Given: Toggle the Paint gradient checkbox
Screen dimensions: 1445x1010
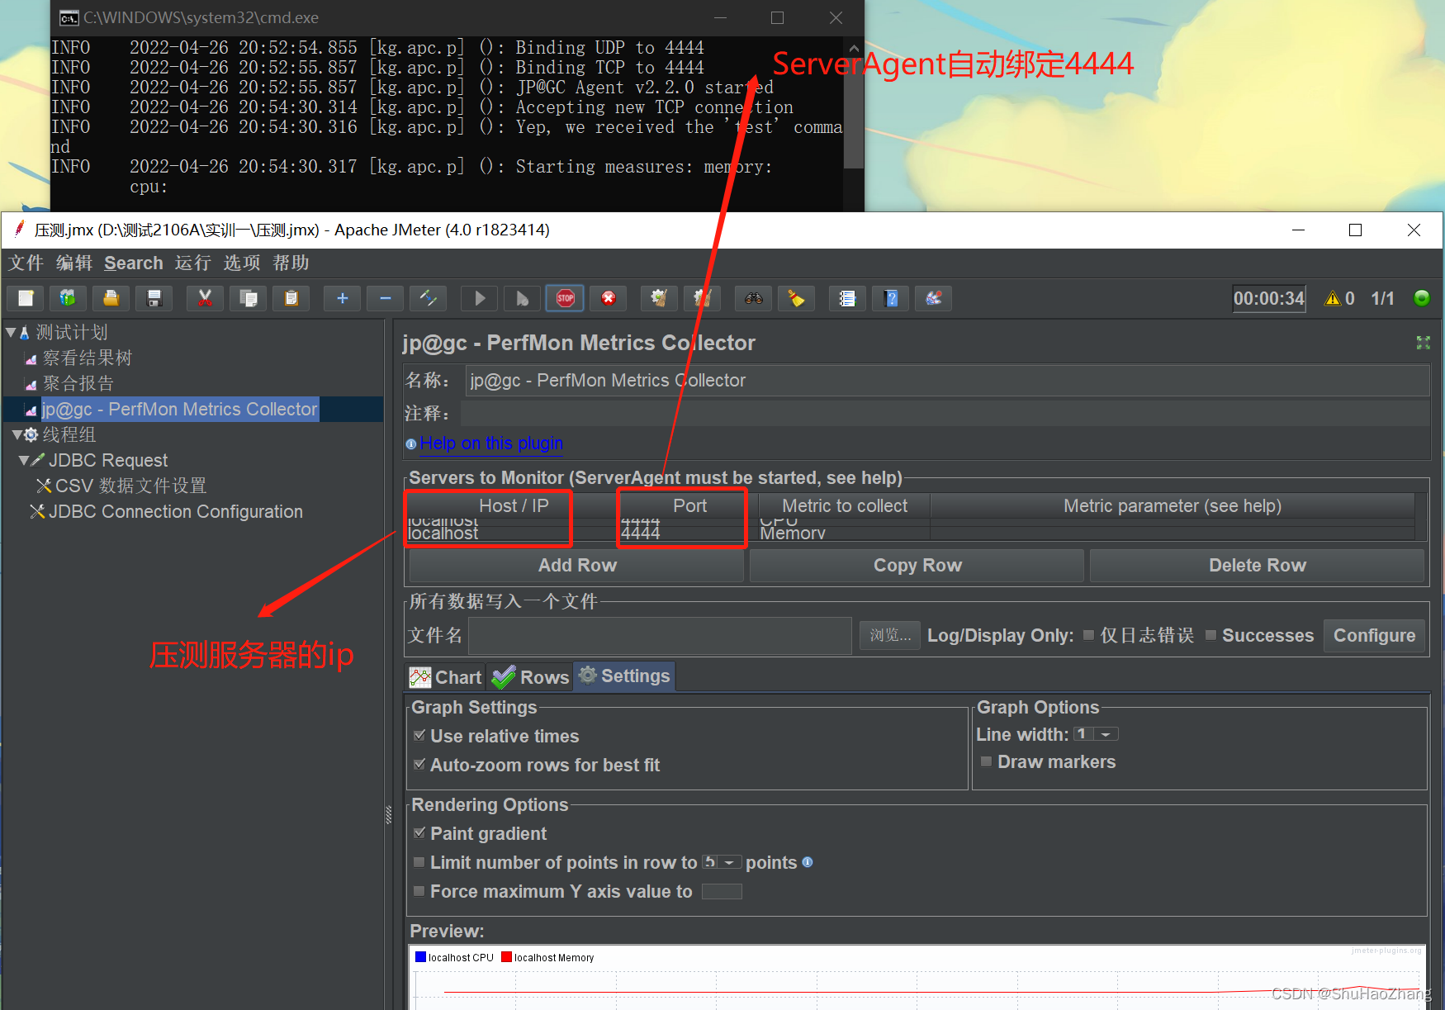Looking at the screenshot, I should coord(419,832).
